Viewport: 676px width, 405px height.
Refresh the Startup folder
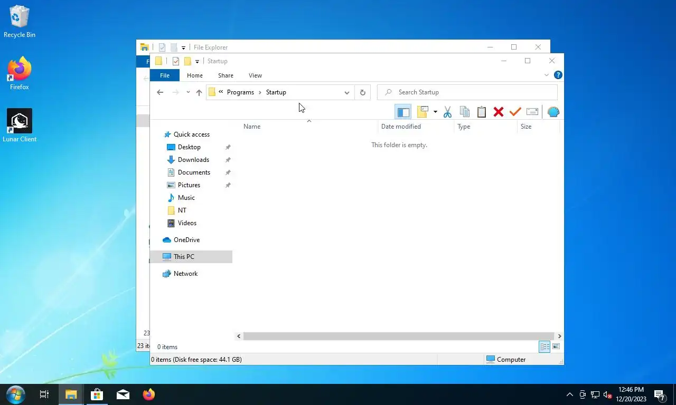coord(363,92)
